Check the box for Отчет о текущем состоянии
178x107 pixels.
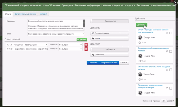pos(171,33)
